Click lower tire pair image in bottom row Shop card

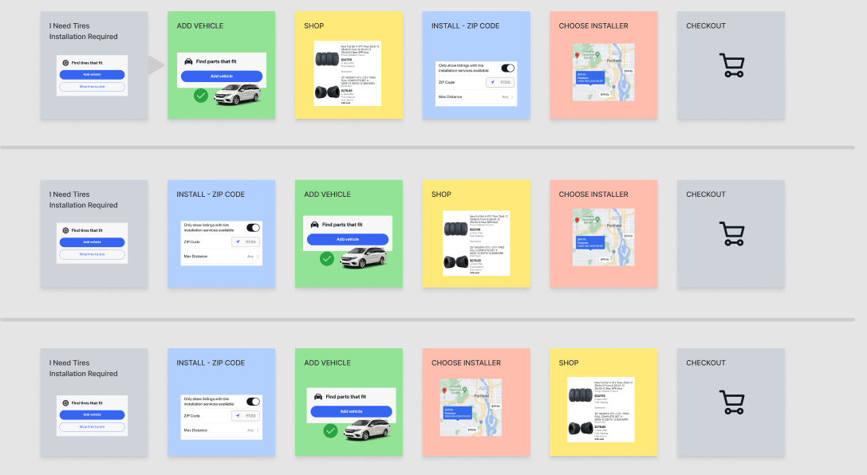[581, 428]
